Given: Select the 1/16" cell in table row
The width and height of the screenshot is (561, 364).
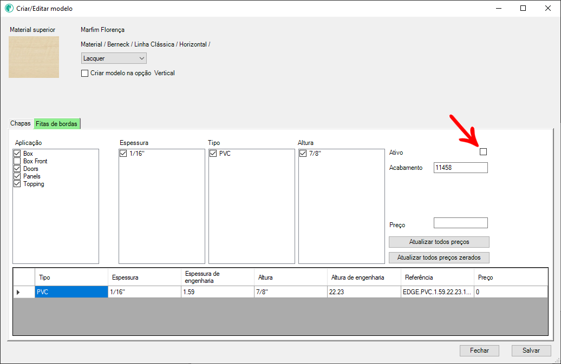Looking at the screenshot, I should 145,292.
